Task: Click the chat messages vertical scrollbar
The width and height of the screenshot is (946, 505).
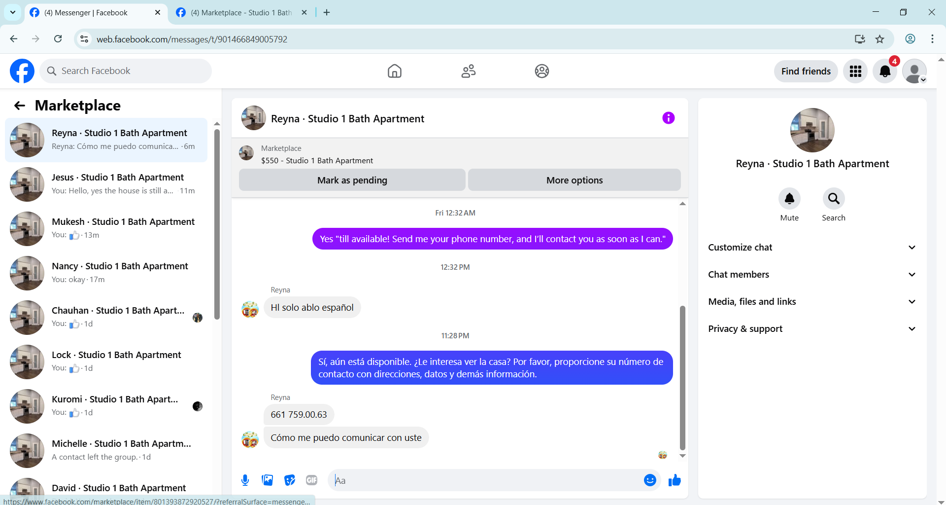Action: coord(682,377)
